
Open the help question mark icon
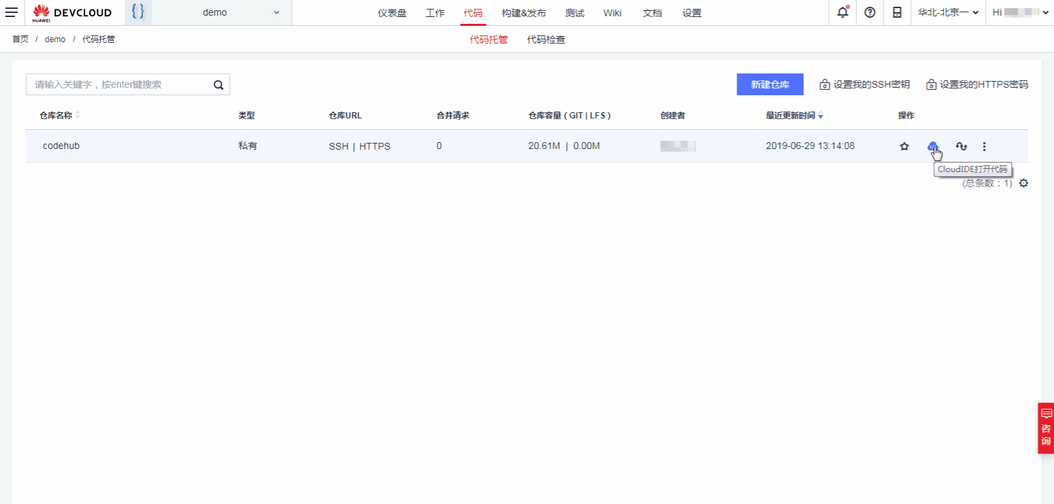(869, 12)
